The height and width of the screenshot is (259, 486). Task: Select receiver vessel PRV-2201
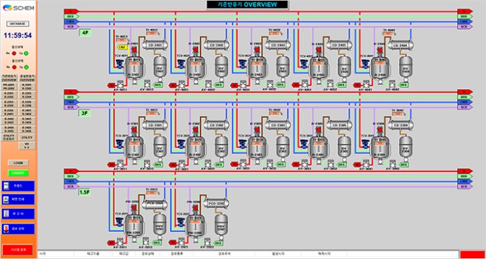tap(160, 224)
